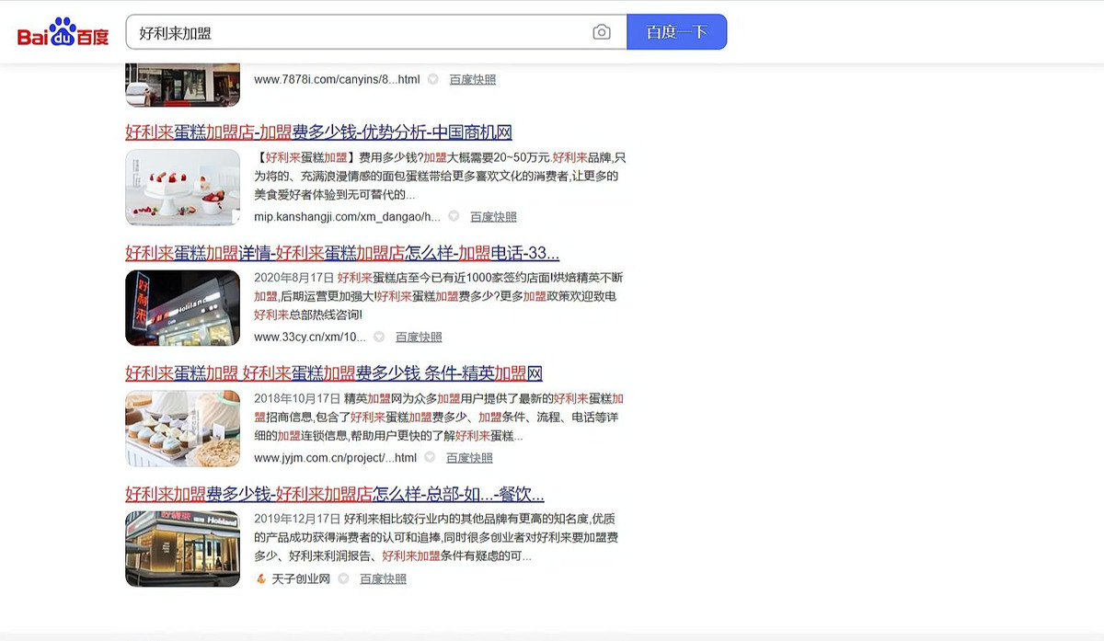Image resolution: width=1104 pixels, height=641 pixels.
Task: Click the white cake thumbnail image
Action: [182, 188]
